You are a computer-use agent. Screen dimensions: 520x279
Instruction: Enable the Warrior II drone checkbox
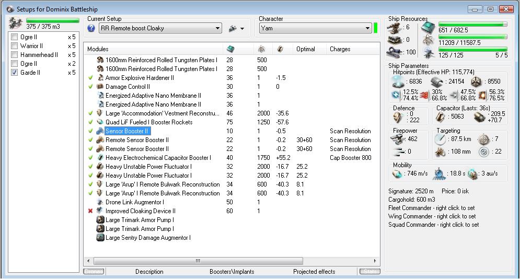(14, 46)
